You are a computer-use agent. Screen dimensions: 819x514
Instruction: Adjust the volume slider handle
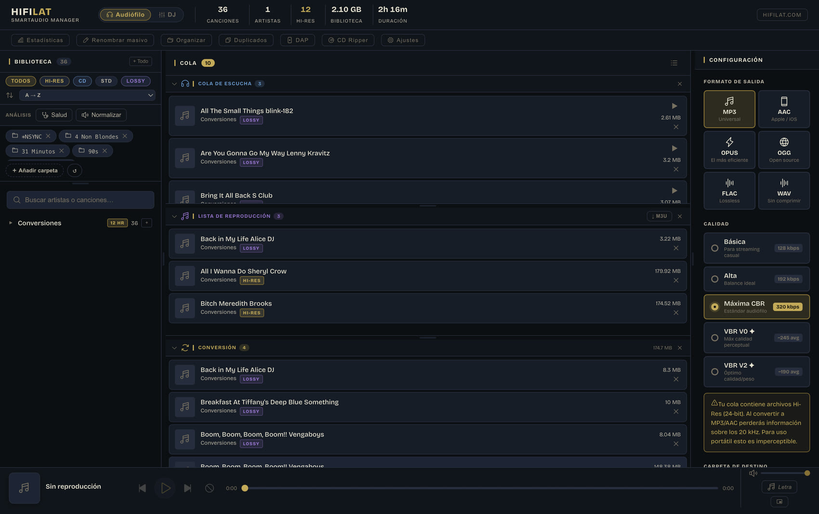coord(807,473)
